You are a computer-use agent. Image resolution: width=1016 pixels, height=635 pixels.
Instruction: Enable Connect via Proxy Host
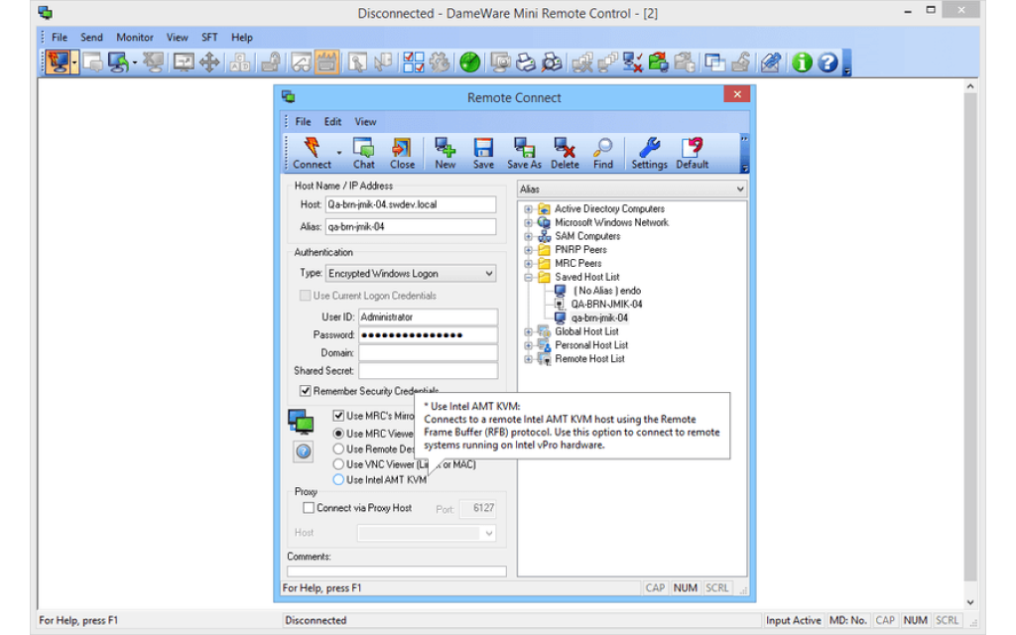coord(309,507)
